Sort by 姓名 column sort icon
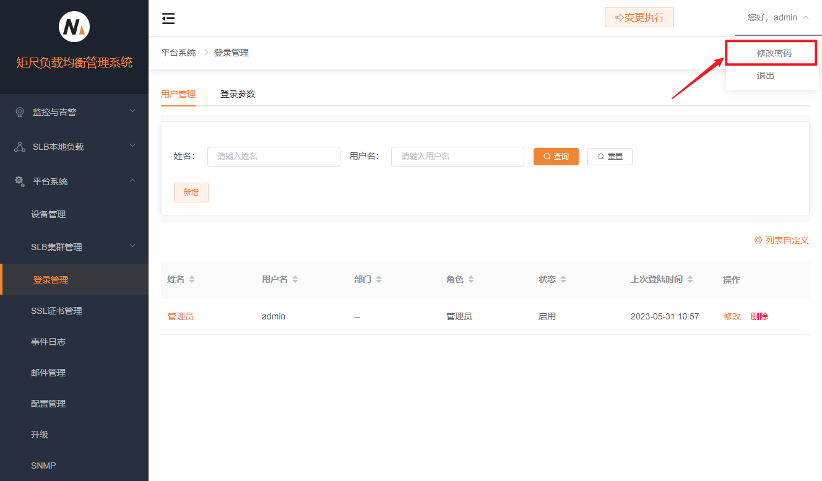The image size is (822, 481). [192, 280]
